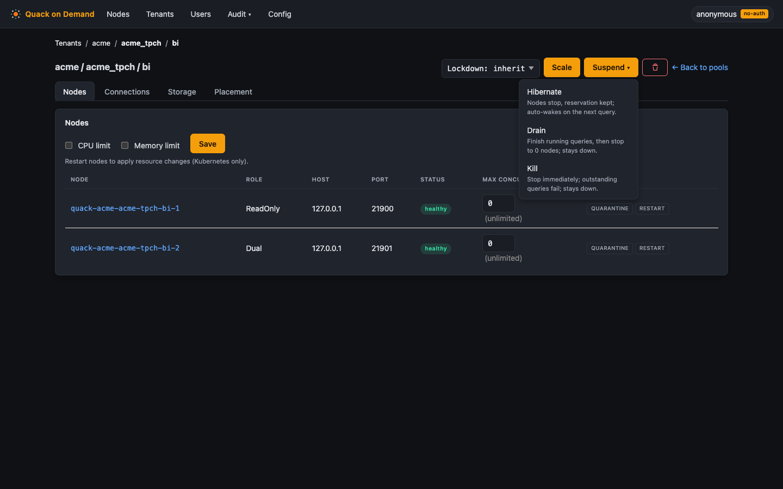Click max concurrency input for bi-1 node

point(499,203)
